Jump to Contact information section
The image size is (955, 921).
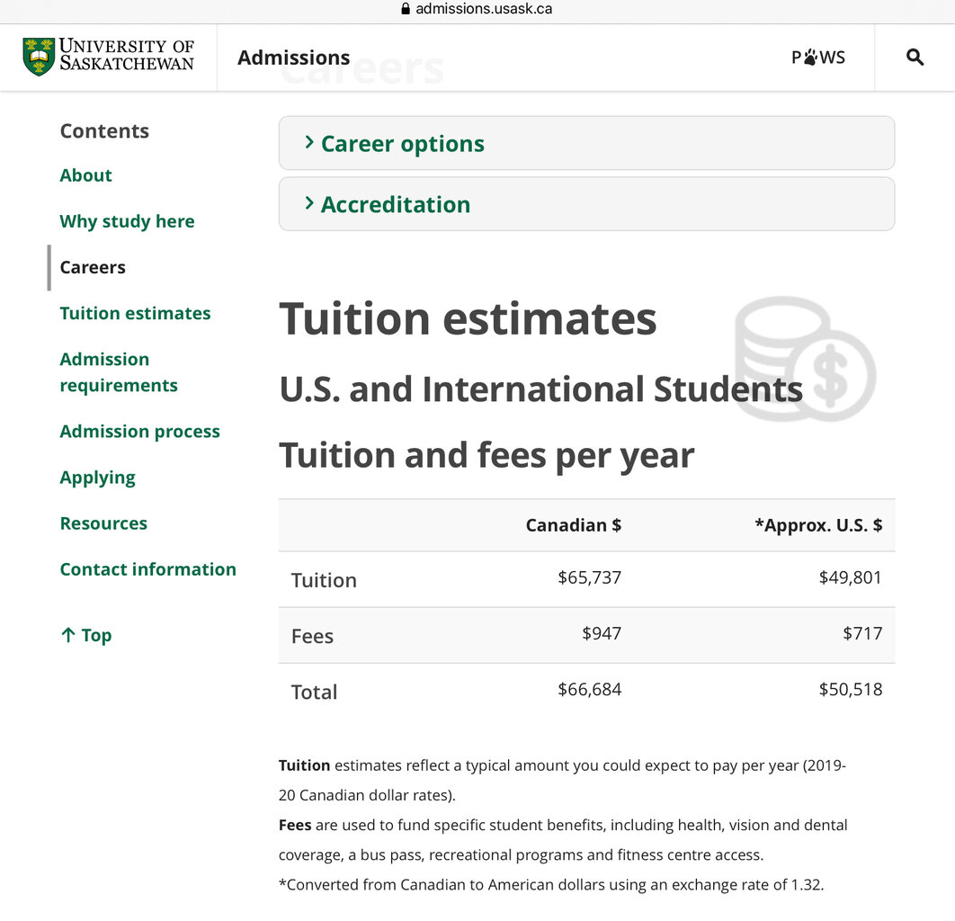coord(147,569)
